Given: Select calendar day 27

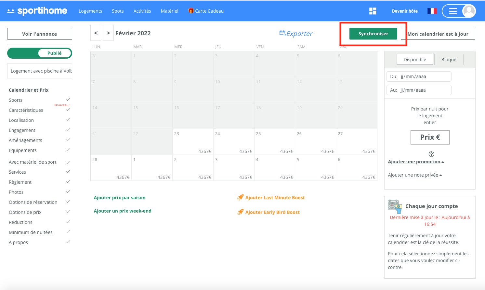Looking at the screenshot, I should point(357,142).
